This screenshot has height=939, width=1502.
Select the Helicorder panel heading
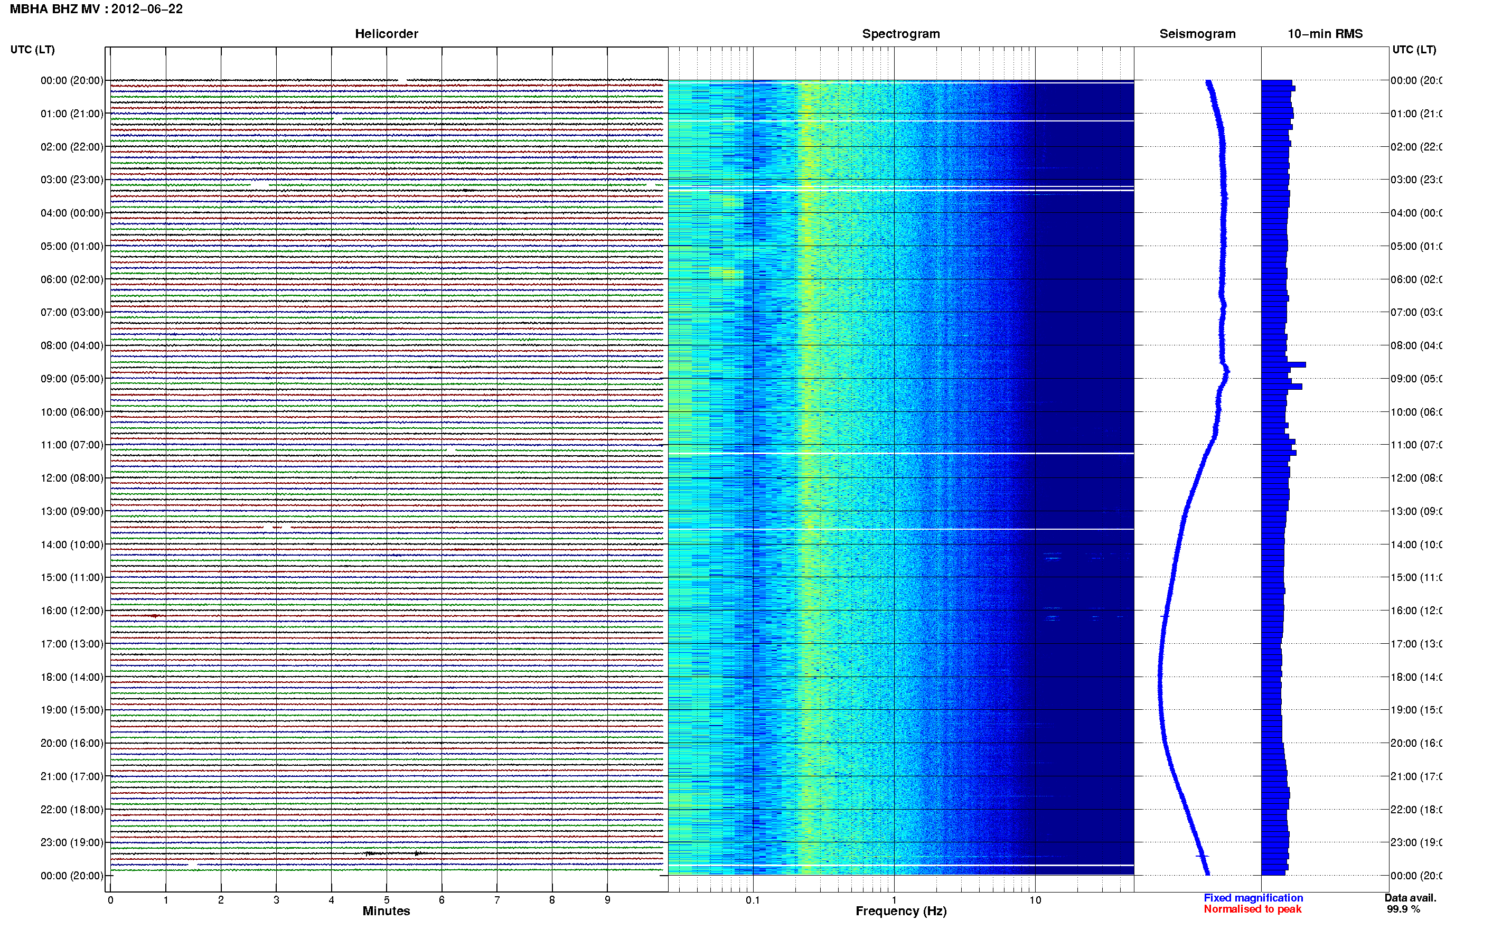(x=386, y=34)
